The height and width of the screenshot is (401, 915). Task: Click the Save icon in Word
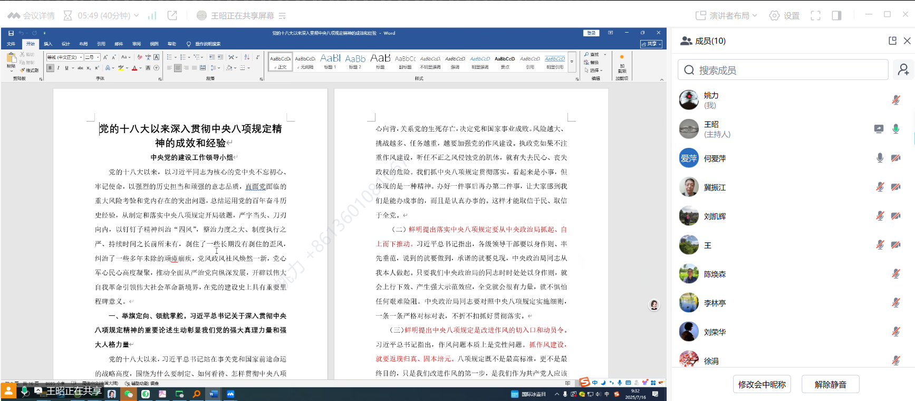point(11,33)
